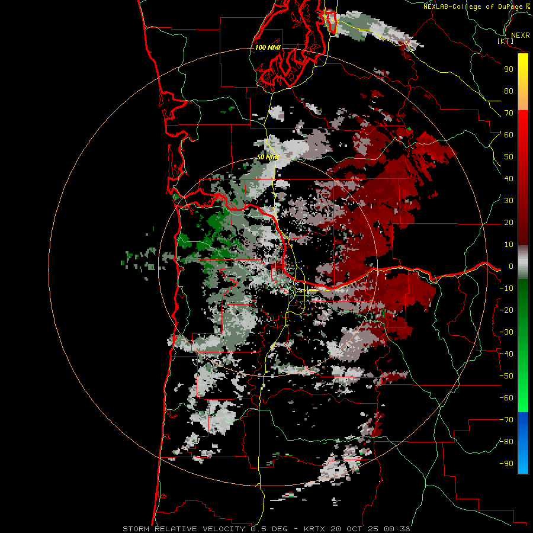
Task: Select the 40 value on velocity scale
Action: (509, 179)
